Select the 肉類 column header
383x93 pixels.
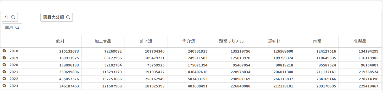pyautogui.click(x=317, y=41)
